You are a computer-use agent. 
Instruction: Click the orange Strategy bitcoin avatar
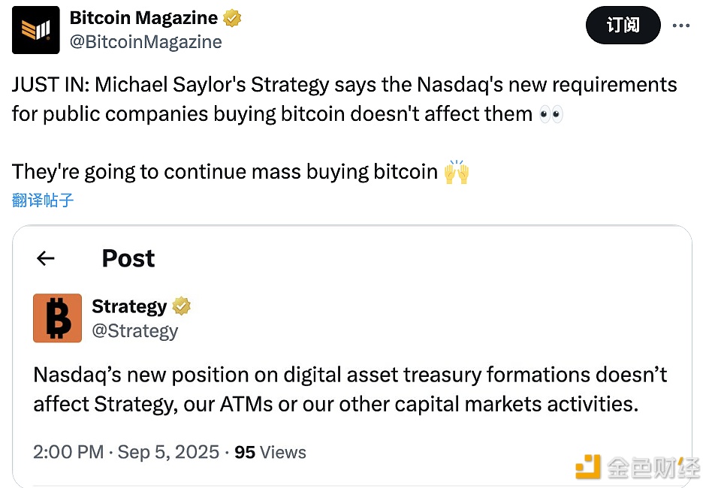coord(58,318)
